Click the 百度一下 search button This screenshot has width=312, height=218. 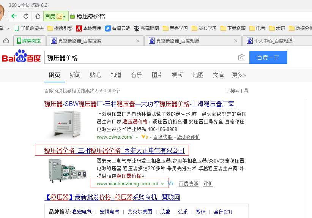pos(268,57)
